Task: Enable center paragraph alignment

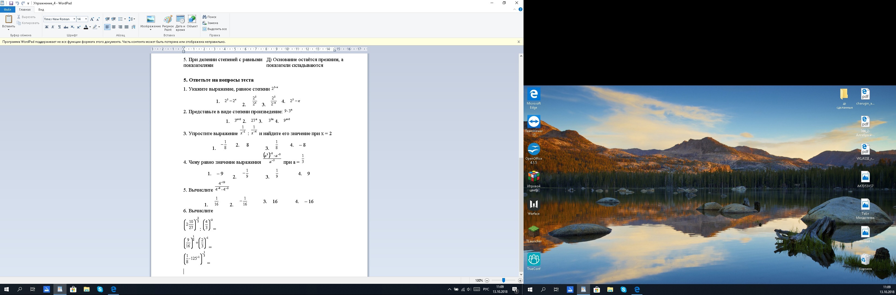Action: 114,27
